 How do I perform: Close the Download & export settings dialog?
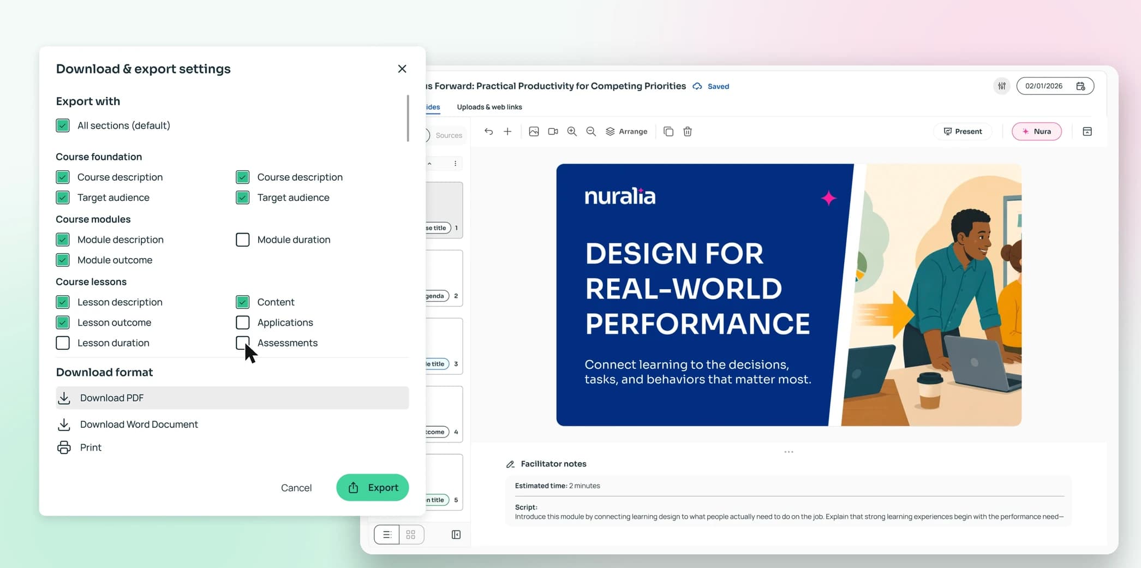(402, 69)
